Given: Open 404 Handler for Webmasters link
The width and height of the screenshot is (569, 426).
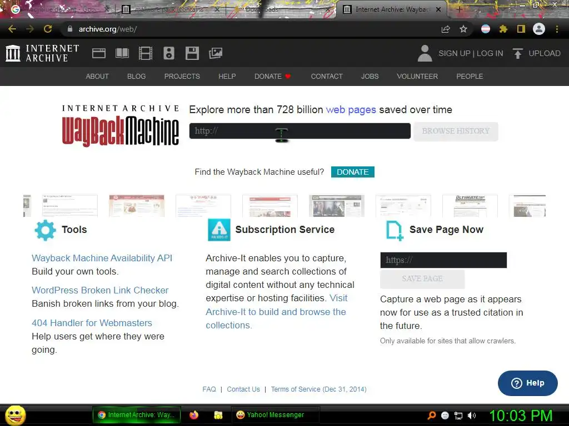Looking at the screenshot, I should (x=92, y=323).
